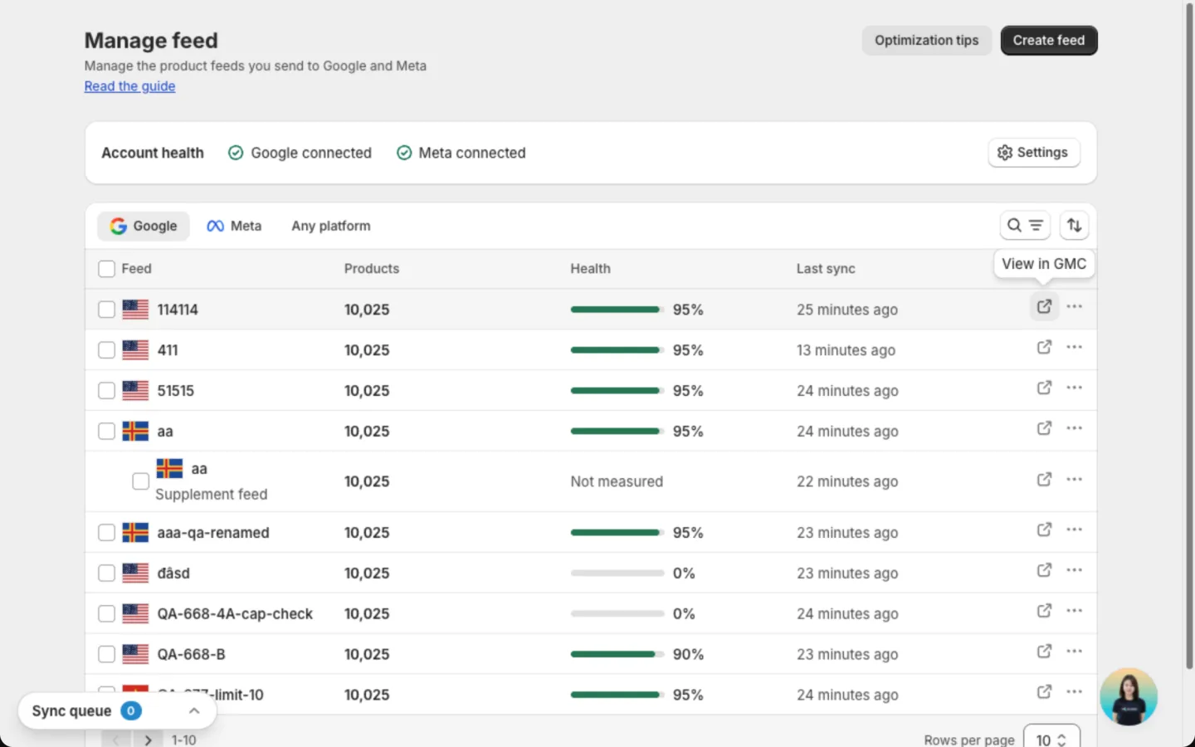Select the aa Supplement feed checkbox
Image resolution: width=1195 pixels, height=747 pixels.
click(x=141, y=481)
